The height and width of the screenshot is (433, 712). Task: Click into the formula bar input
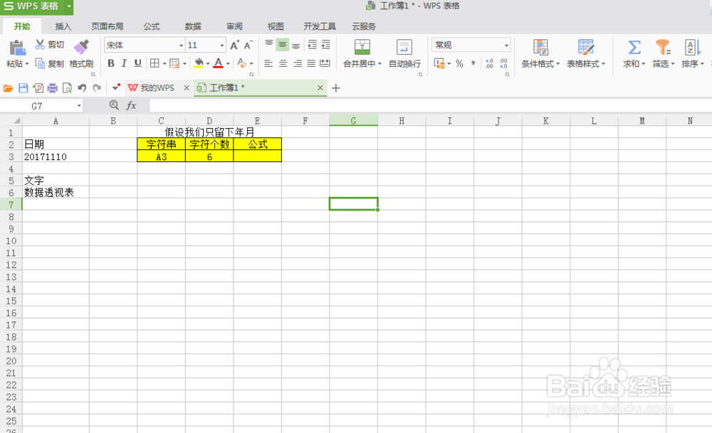[x=429, y=106]
